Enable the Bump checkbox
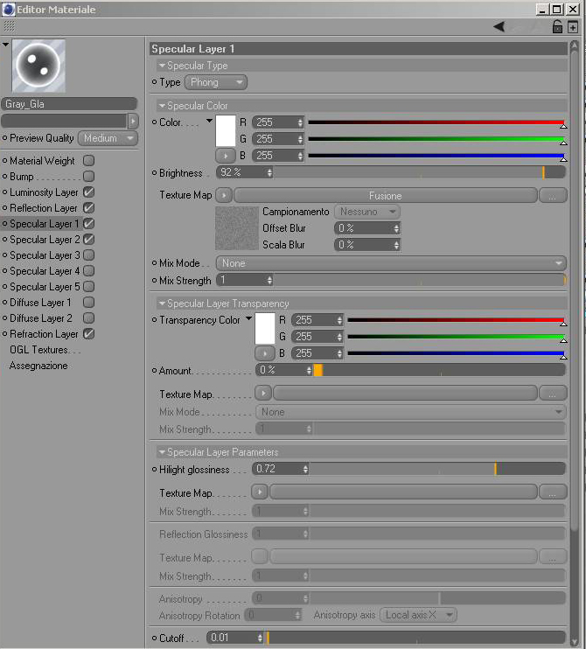 pyautogui.click(x=88, y=177)
